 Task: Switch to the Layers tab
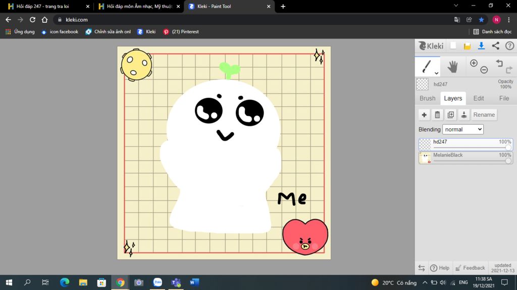click(x=453, y=98)
